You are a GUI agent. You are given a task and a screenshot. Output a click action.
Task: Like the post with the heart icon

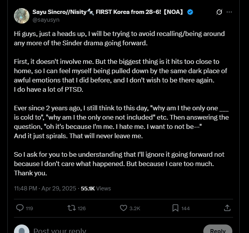coord(124,208)
